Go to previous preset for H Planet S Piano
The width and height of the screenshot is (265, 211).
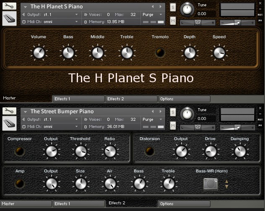pos(153,7)
